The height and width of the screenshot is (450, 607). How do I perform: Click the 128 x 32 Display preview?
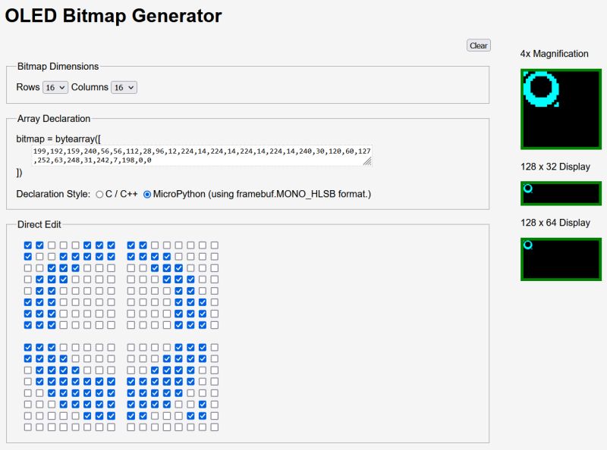561,193
